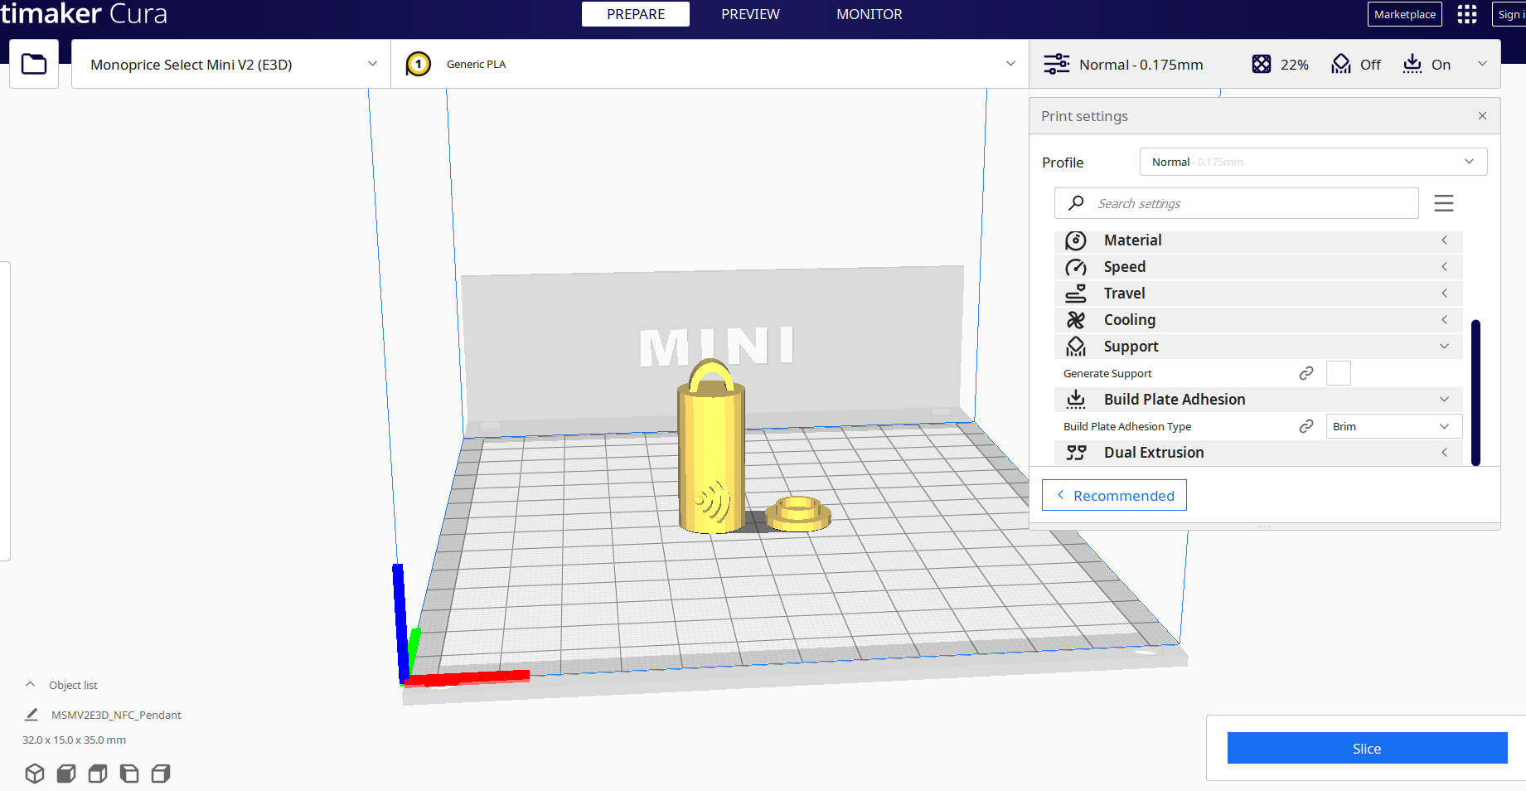The height and width of the screenshot is (791, 1526).
Task: Click the Build Plate Adhesion Type label
Action: coord(1127,426)
